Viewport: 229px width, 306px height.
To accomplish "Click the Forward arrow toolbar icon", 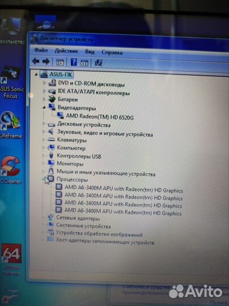I will [46, 62].
